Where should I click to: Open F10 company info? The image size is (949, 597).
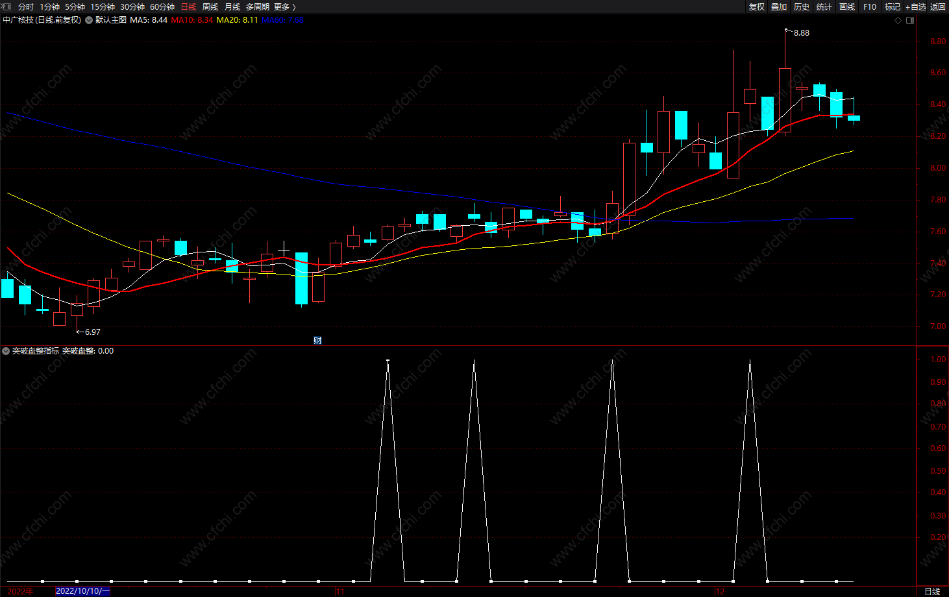tap(870, 6)
